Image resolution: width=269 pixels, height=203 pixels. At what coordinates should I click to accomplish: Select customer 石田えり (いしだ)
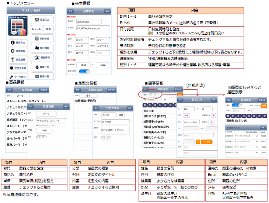[x=160, y=138]
